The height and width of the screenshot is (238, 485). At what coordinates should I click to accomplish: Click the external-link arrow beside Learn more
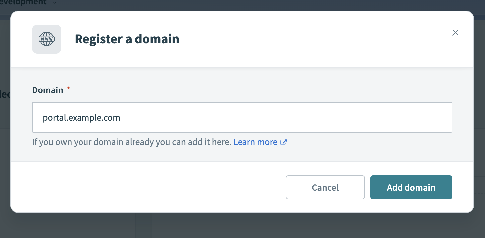coord(284,142)
